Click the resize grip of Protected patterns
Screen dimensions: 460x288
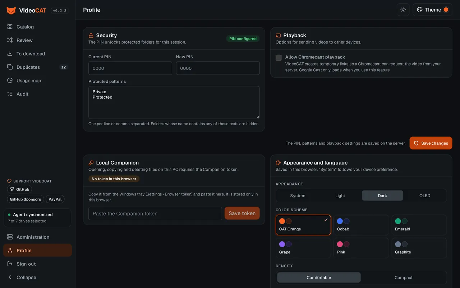click(257, 117)
